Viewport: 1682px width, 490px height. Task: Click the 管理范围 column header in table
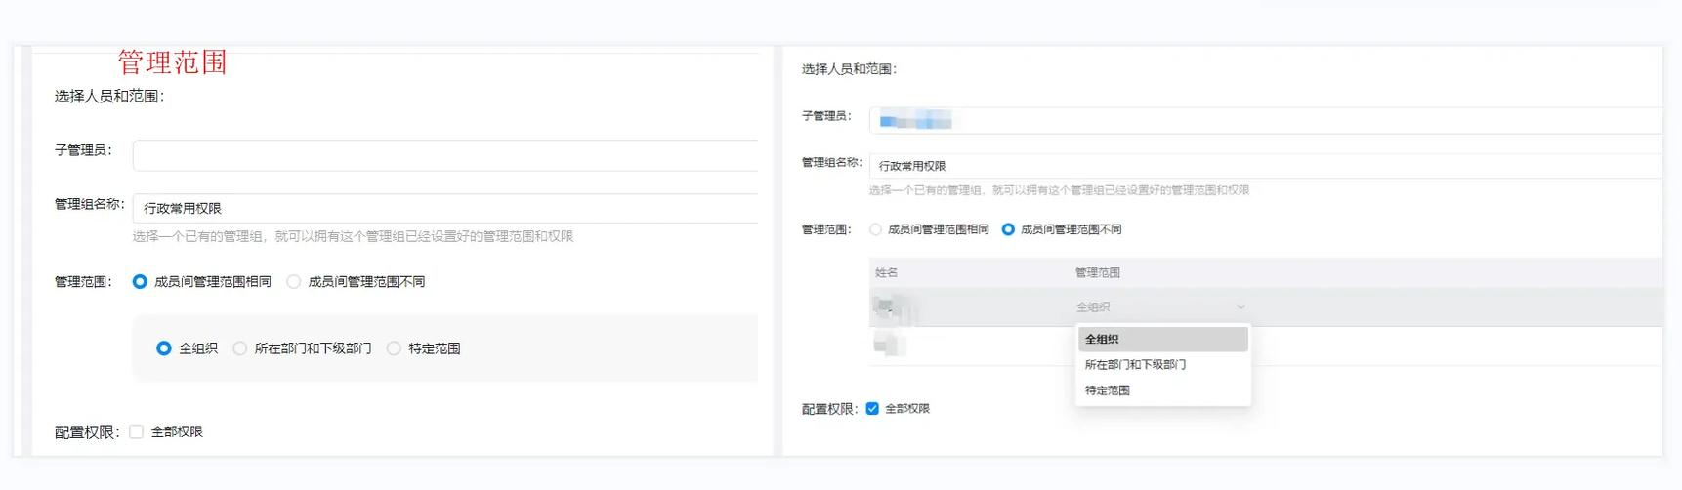coord(1098,272)
